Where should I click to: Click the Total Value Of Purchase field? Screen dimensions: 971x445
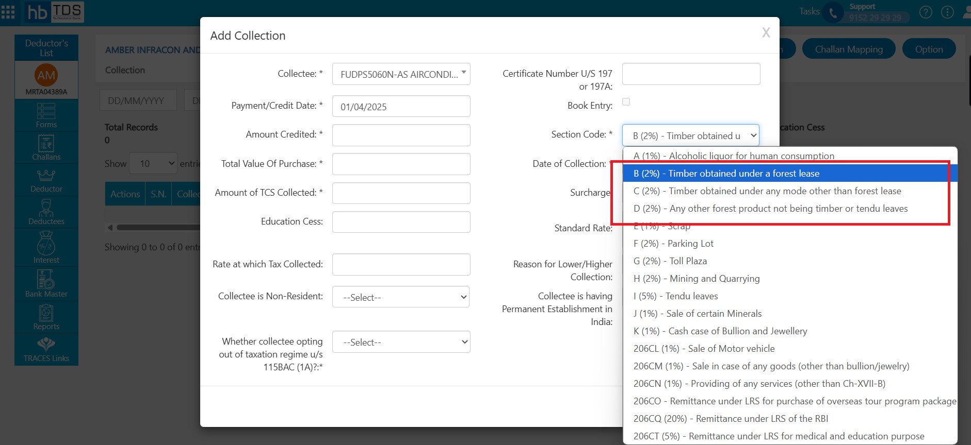[401, 164]
